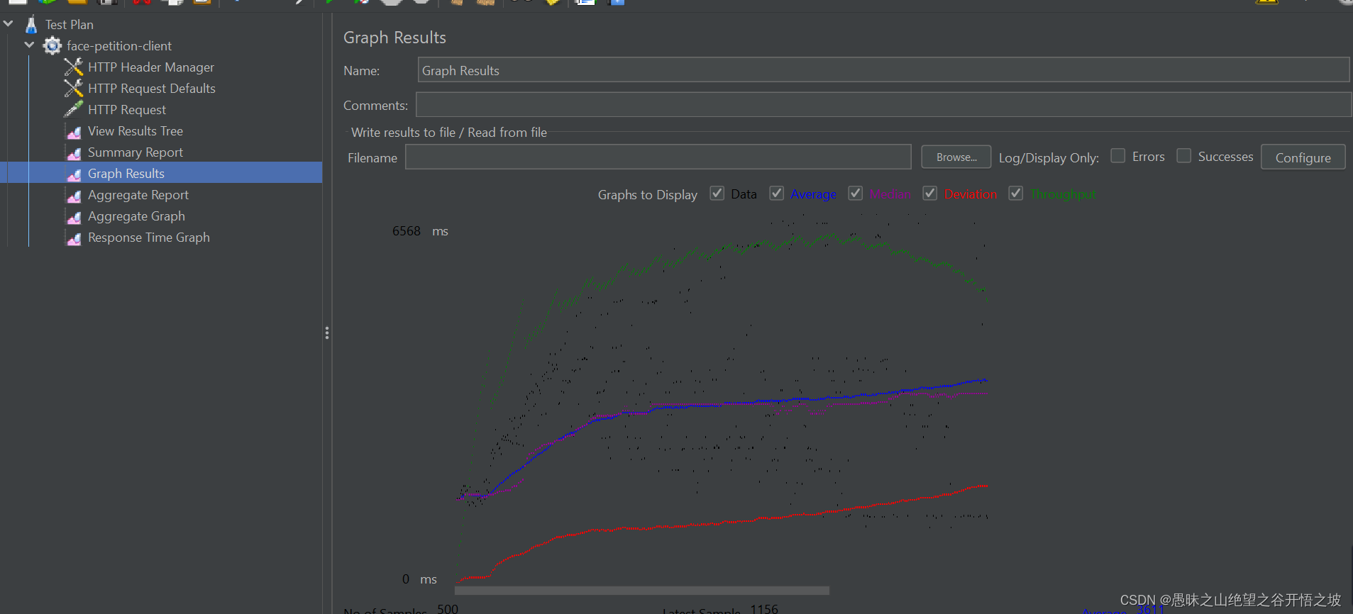Image resolution: width=1353 pixels, height=614 pixels.
Task: Toggle the Average graph checkbox
Action: (777, 194)
